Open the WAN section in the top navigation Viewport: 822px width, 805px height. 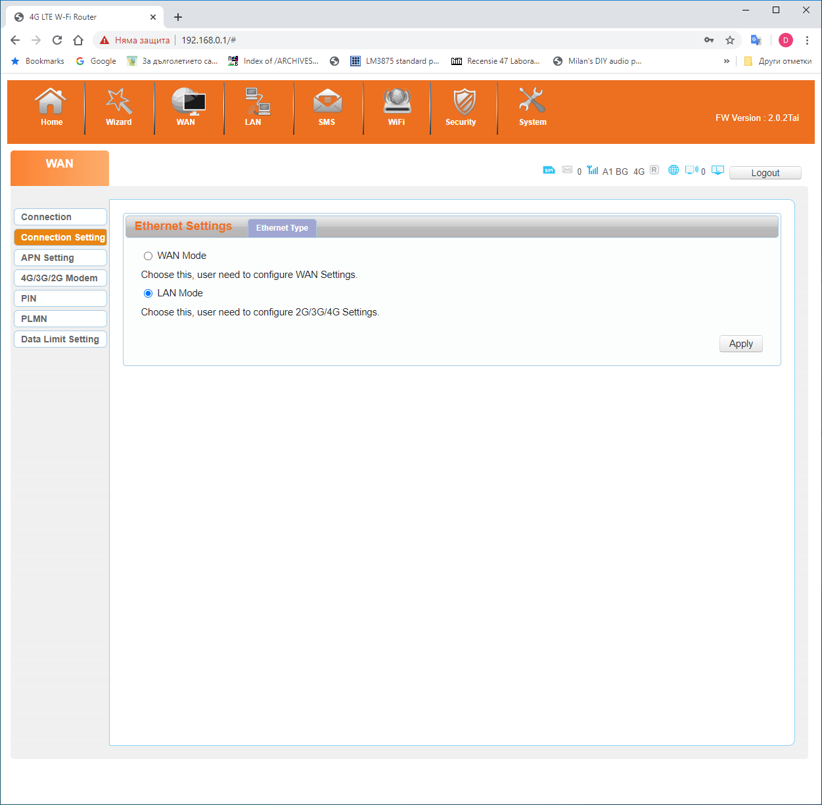click(188, 101)
